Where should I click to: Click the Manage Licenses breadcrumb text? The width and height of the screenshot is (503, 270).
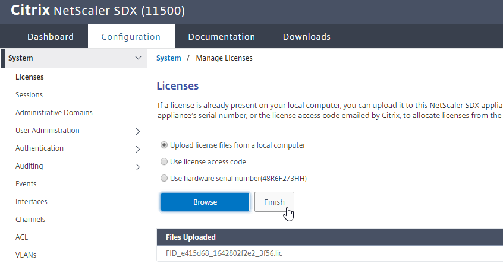(x=224, y=58)
